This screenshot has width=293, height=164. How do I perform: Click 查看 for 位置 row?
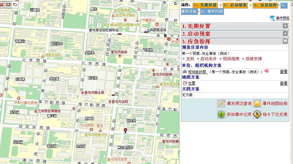[283, 83]
